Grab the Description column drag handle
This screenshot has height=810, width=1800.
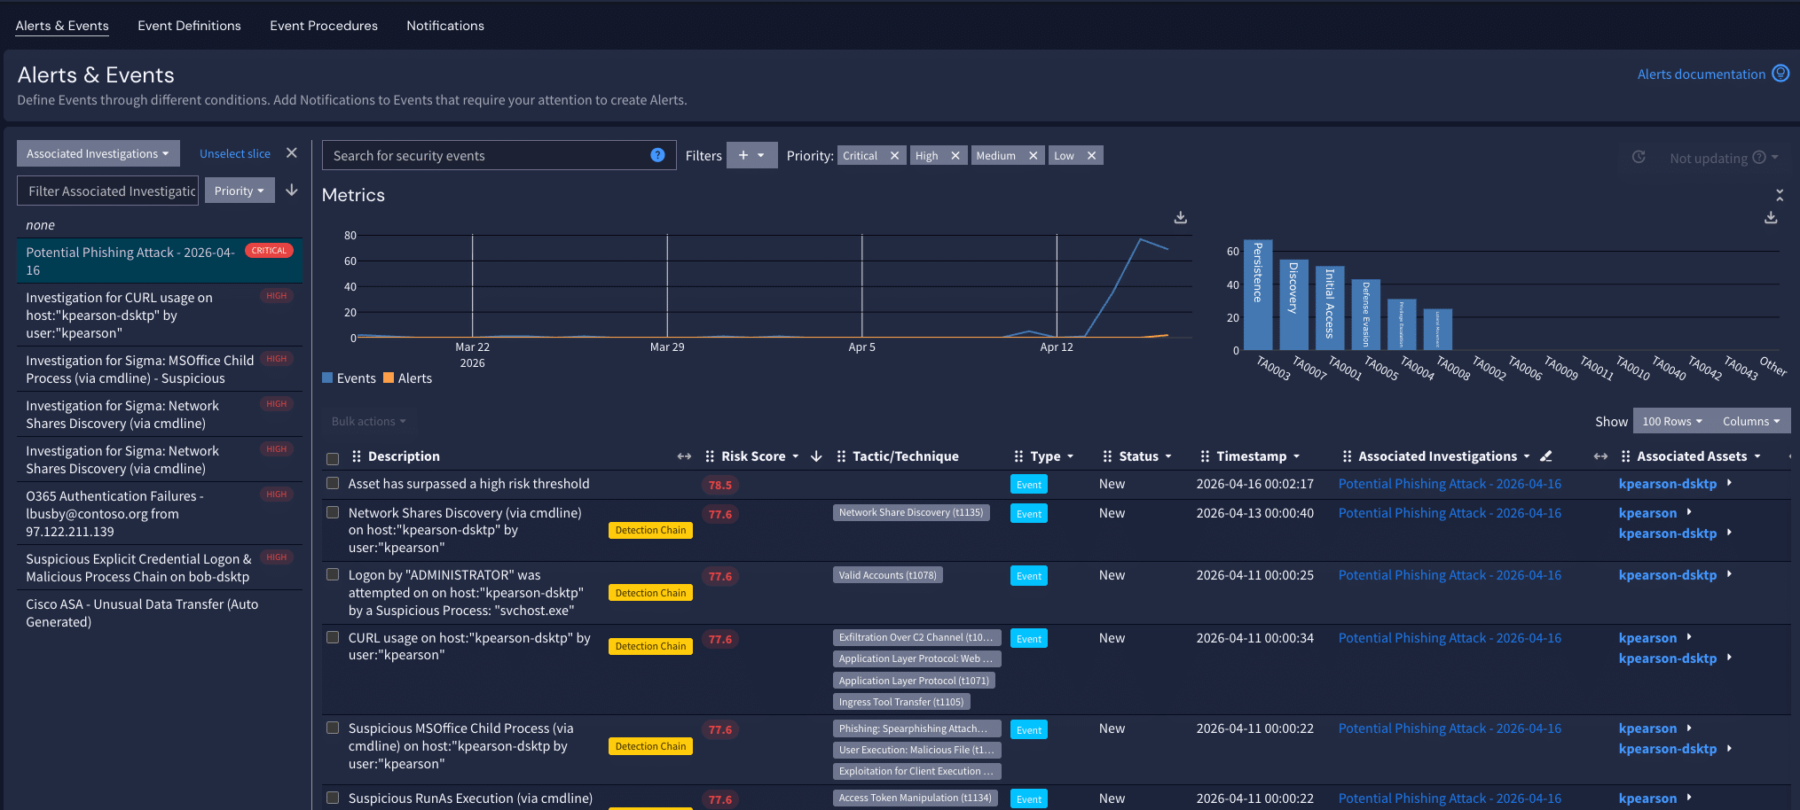coord(356,456)
